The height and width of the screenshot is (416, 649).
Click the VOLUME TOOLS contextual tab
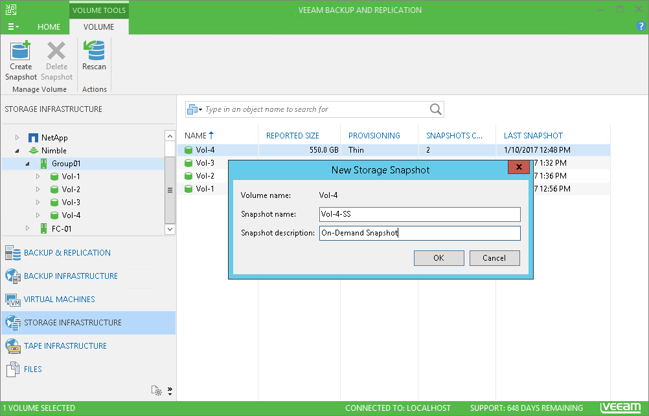pyautogui.click(x=99, y=10)
